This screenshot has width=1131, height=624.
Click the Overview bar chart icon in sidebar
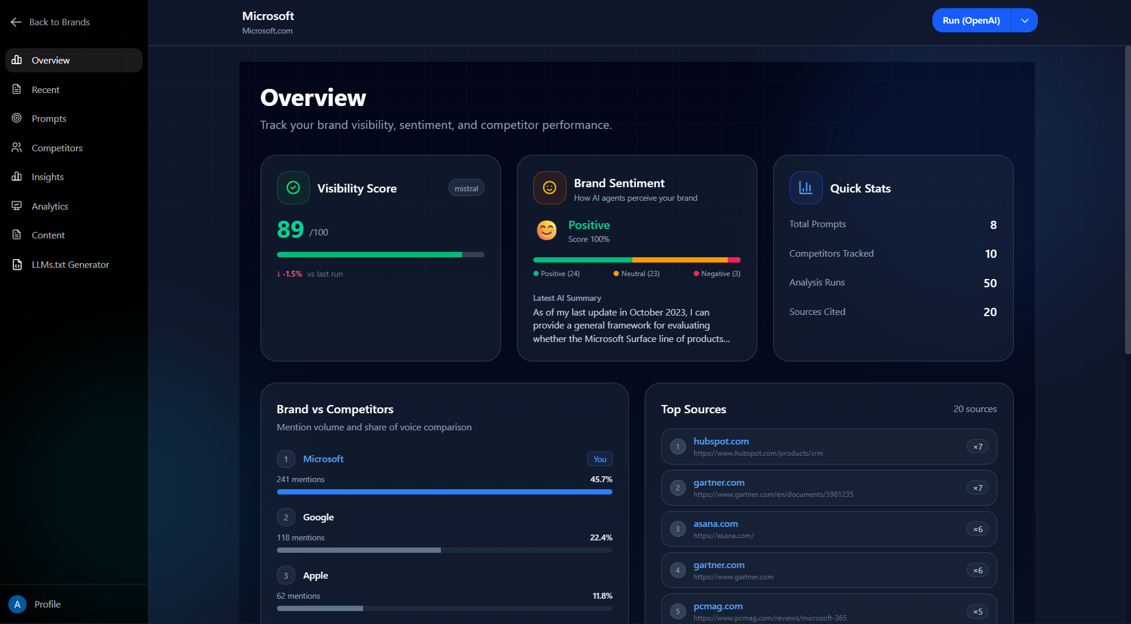[17, 60]
